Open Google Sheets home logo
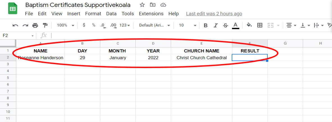The width and height of the screenshot is (332, 122). [12, 9]
